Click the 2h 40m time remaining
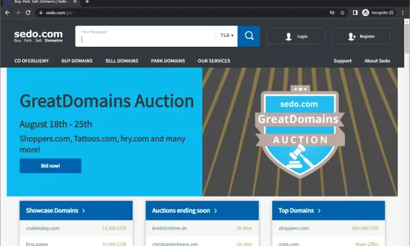 point(245,228)
